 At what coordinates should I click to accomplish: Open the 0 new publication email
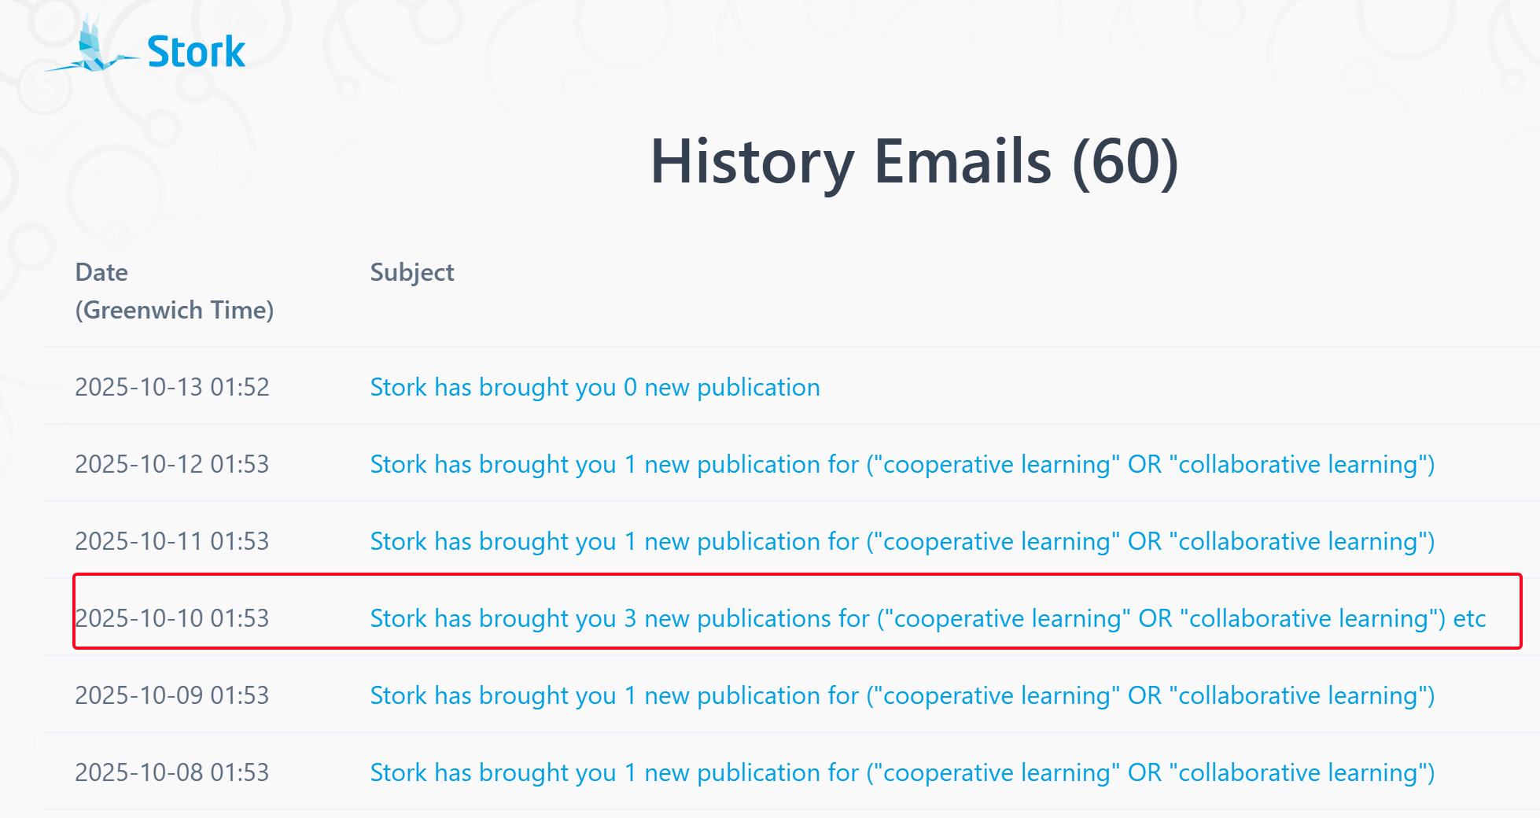pyautogui.click(x=595, y=387)
